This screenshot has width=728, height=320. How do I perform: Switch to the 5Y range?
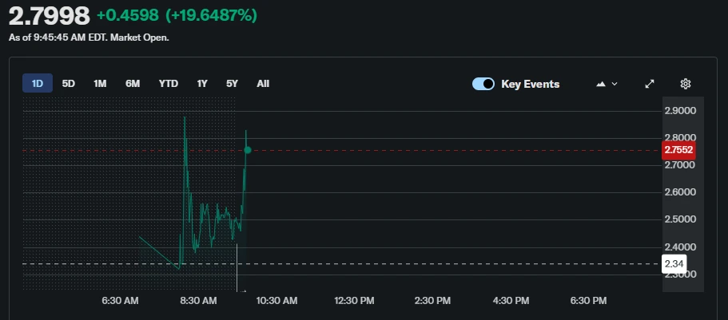tap(232, 83)
